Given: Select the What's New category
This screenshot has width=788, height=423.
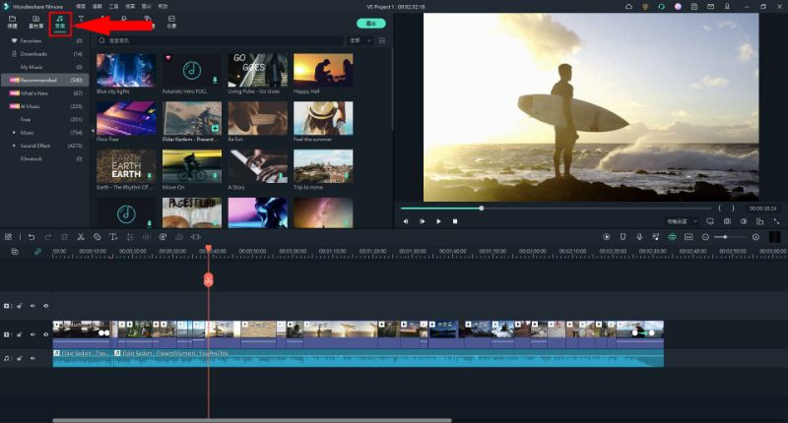Looking at the screenshot, I should 45,92.
